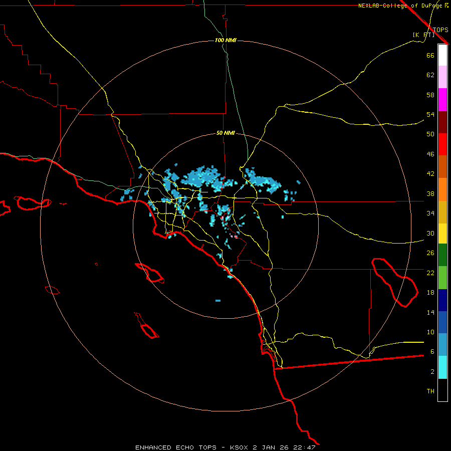
Task: Click the "34" legend value
Action: 430,213
